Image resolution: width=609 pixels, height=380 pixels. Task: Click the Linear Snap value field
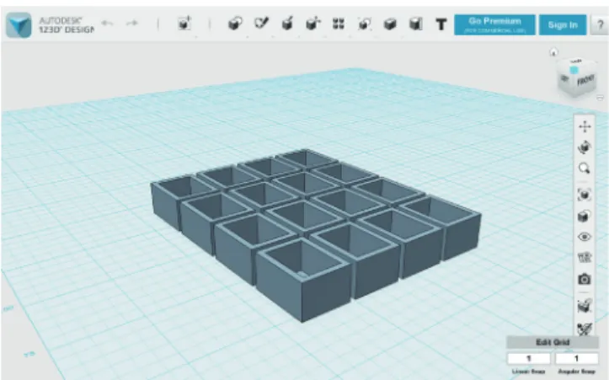coord(528,358)
